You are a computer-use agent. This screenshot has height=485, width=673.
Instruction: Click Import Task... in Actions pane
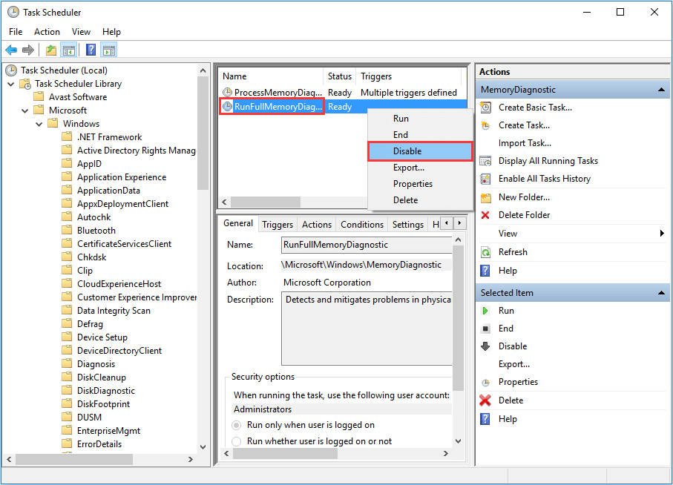coord(525,143)
